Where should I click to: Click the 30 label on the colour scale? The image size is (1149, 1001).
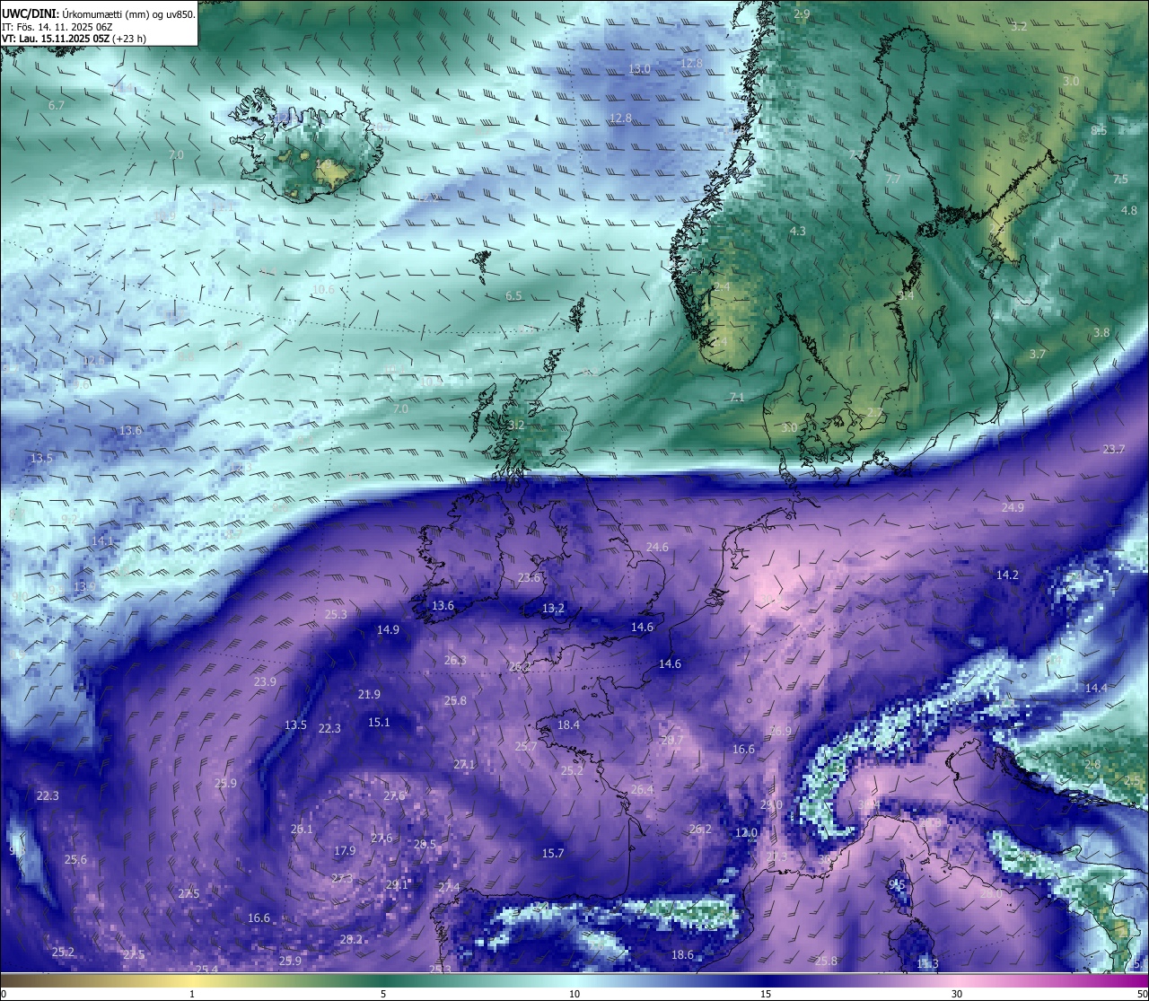click(957, 994)
